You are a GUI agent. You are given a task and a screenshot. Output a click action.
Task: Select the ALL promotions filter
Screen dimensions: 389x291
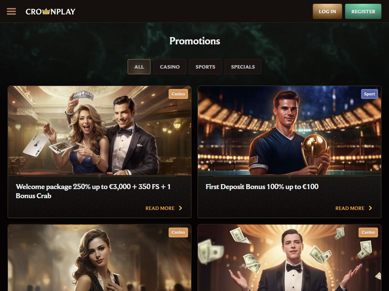tap(139, 67)
